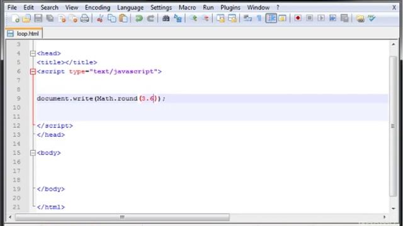The width and height of the screenshot is (403, 226).
Task: Save the recorded macro icon
Action: pyautogui.click(x=344, y=18)
